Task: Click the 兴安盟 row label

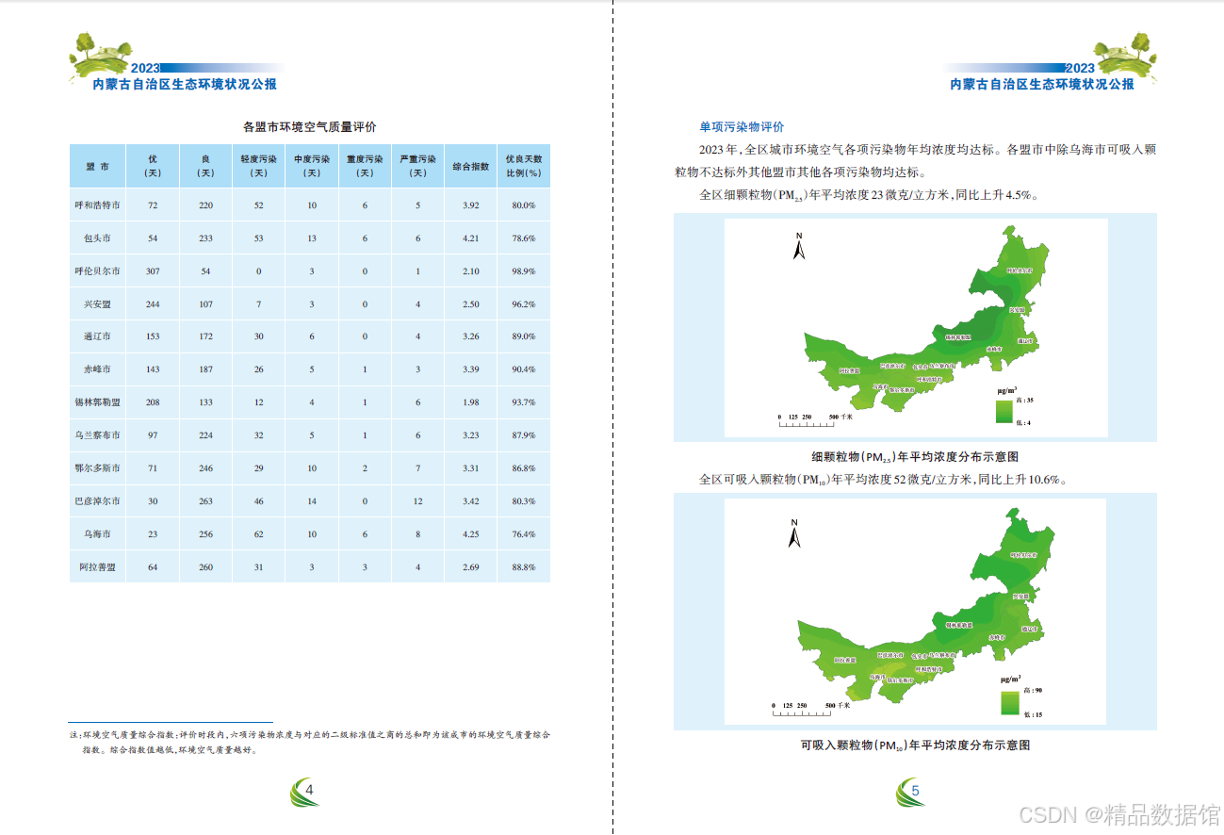Action: click(x=97, y=304)
